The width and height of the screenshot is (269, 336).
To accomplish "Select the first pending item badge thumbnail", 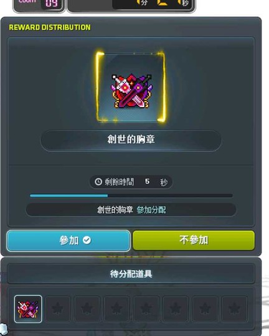I will (28, 309).
